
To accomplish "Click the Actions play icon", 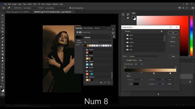I will pos(128,18).
